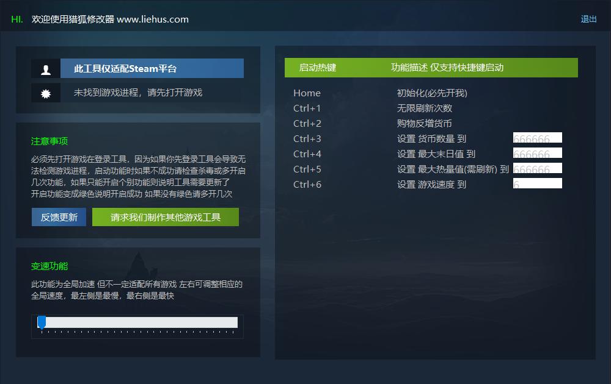Click the global speed slider thumb
Image resolution: width=611 pixels, height=384 pixels.
click(x=42, y=322)
